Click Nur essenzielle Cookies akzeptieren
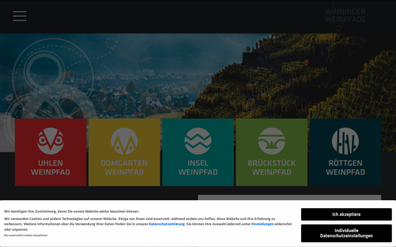The width and height of the screenshot is (396, 247). point(26,235)
